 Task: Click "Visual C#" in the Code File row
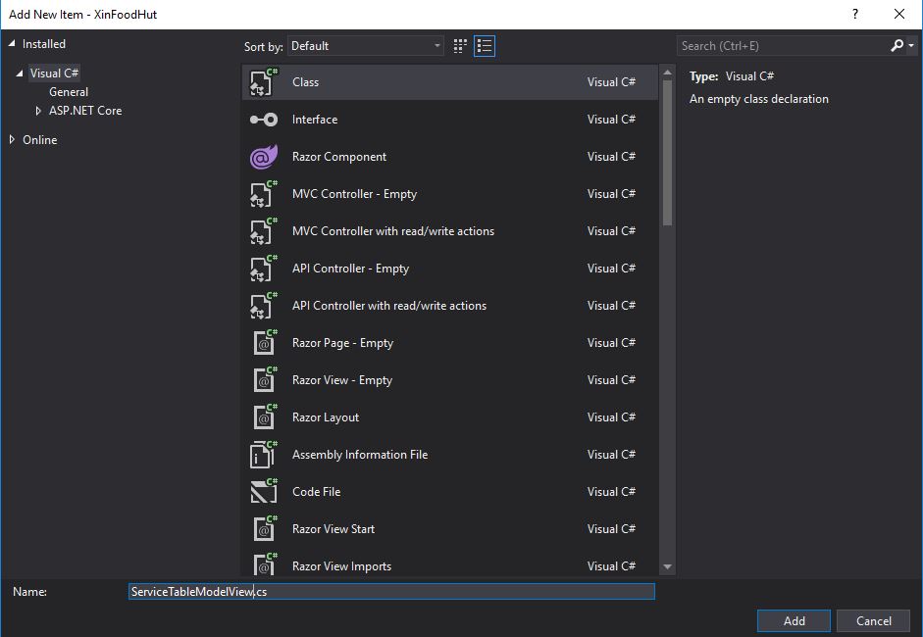(x=611, y=492)
